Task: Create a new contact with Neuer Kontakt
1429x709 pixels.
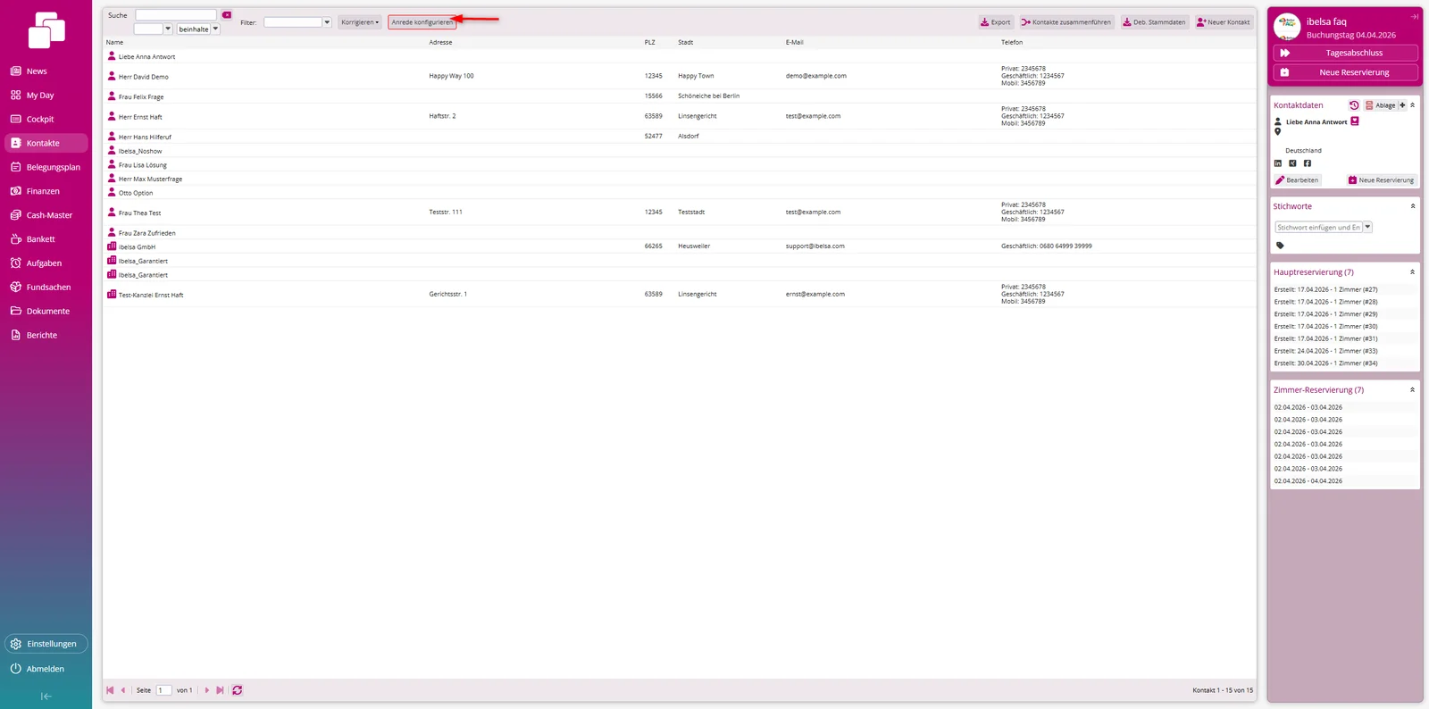Action: (1224, 22)
